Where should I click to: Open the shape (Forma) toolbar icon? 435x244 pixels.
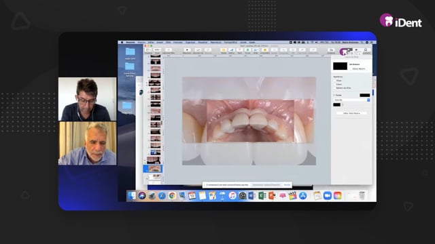click(247, 50)
